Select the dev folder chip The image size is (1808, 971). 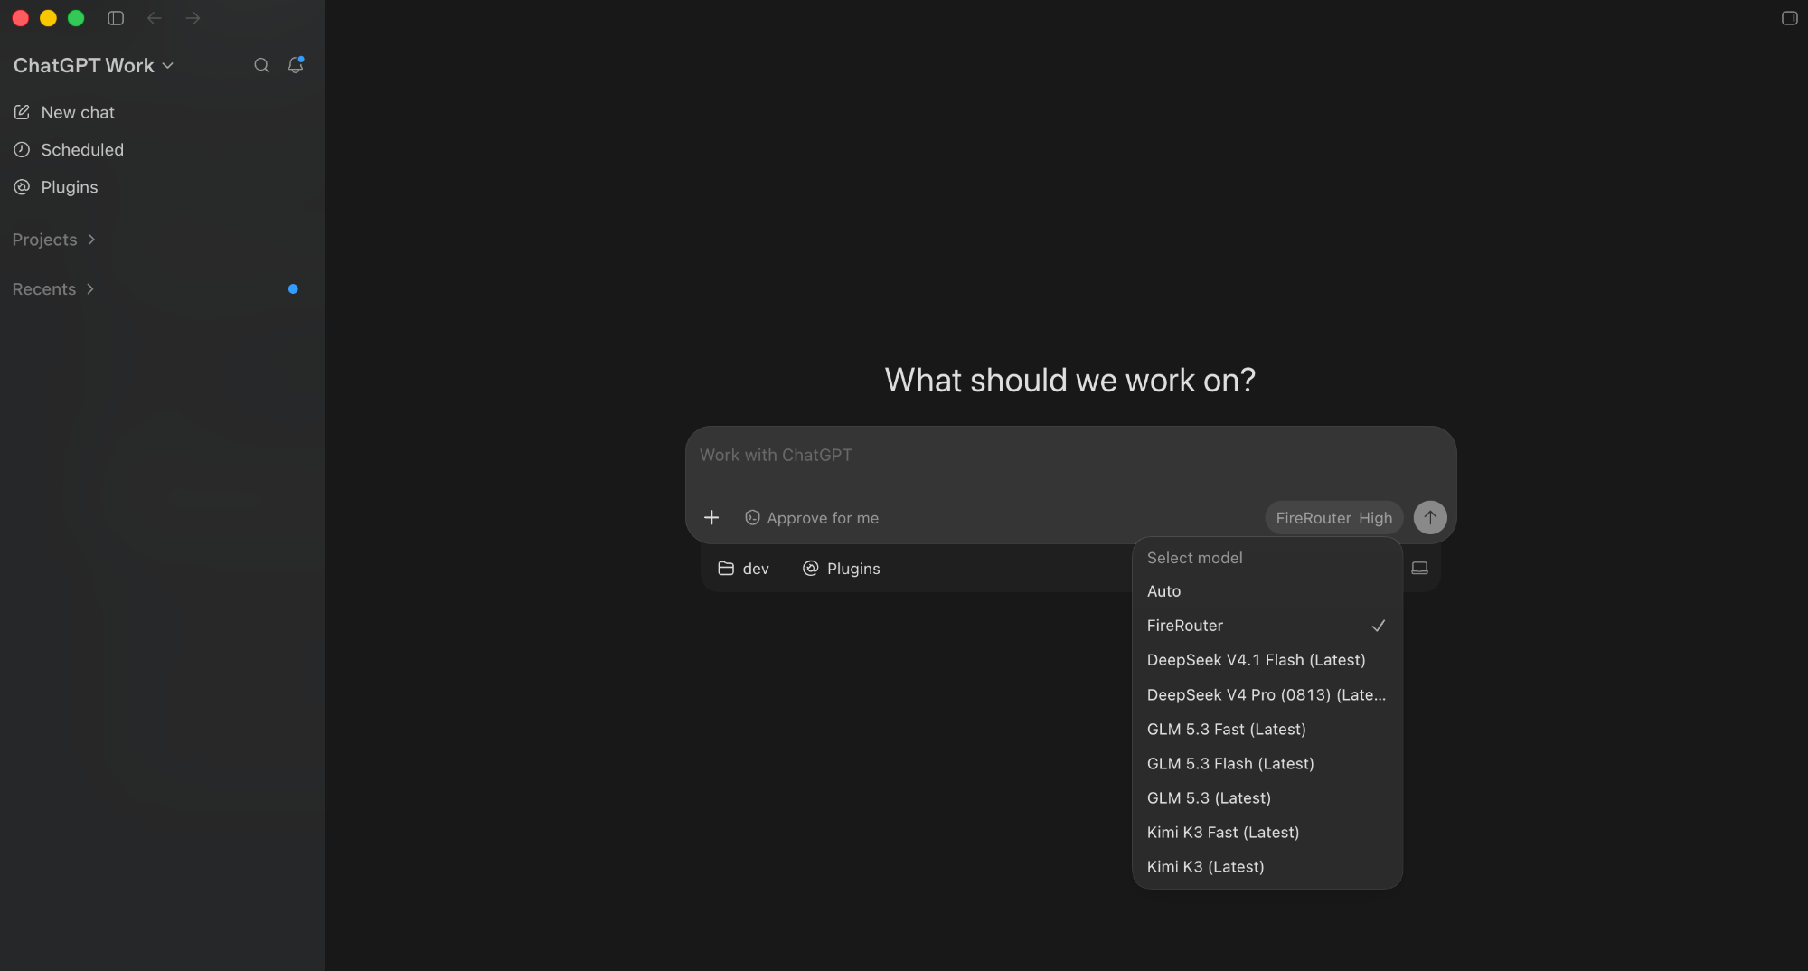click(743, 569)
